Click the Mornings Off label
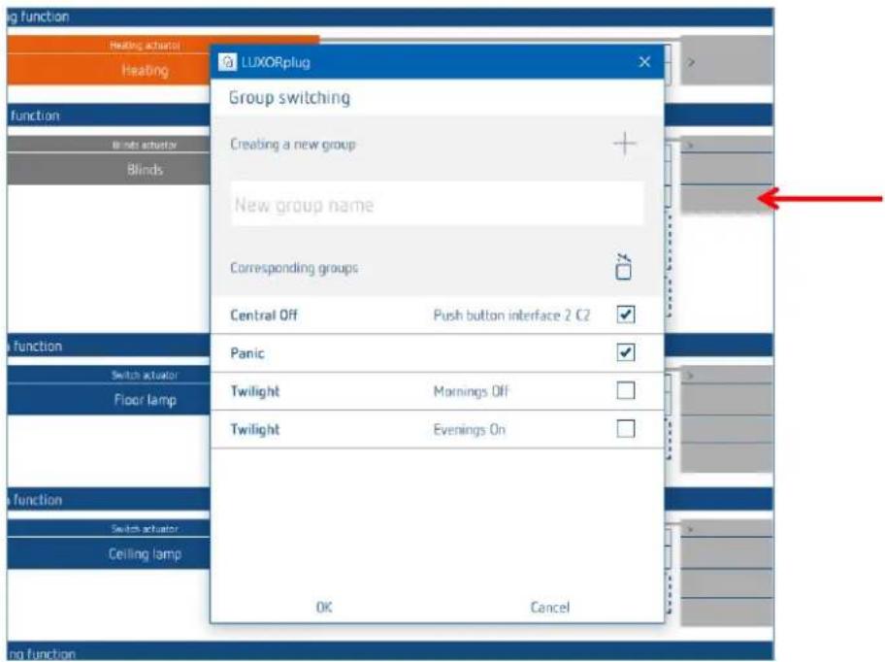Viewport: 885px width, 662px height. point(471,391)
